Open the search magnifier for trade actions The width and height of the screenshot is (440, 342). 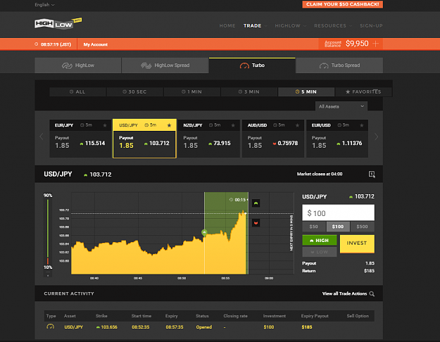click(x=372, y=293)
